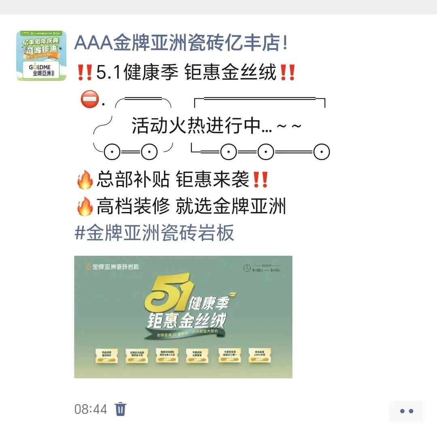Select the text 5.1健康季 钜惠金丝绒
Image resolution: width=437 pixels, height=437 pixels.
[x=186, y=72]
